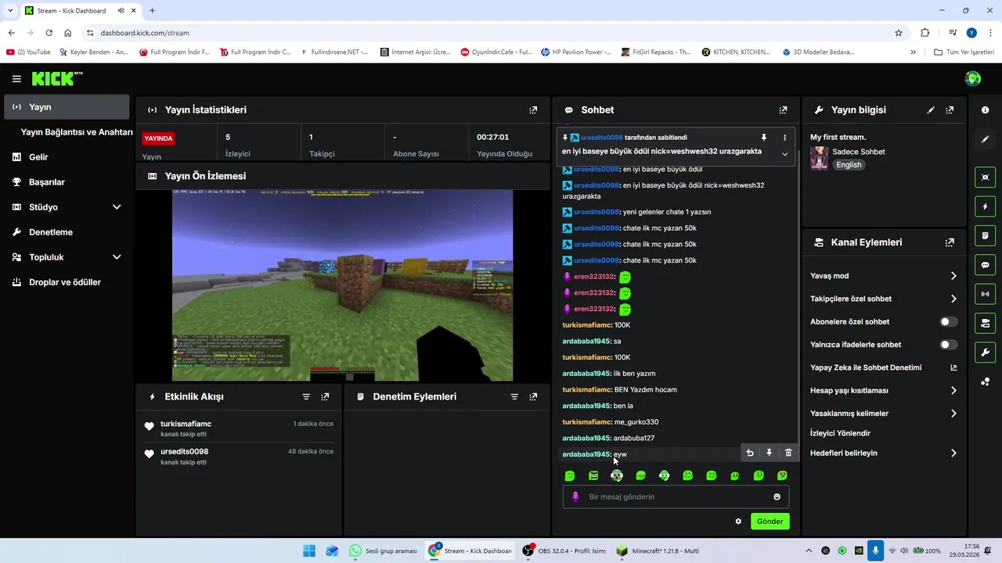1002x563 pixels.
Task: Open filter options in Denetim Eylemleri panel
Action: click(514, 396)
